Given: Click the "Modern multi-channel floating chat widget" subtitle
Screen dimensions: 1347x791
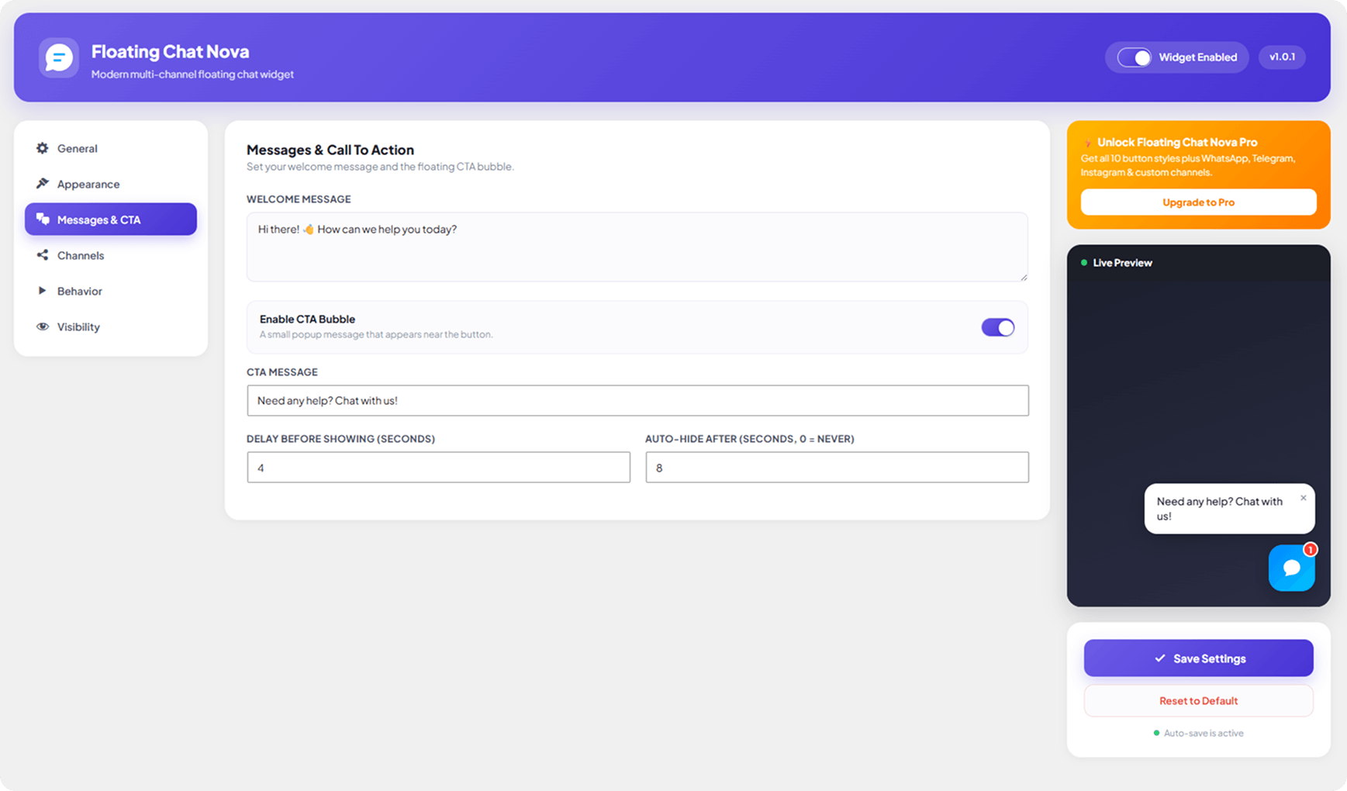Looking at the screenshot, I should click(x=192, y=74).
